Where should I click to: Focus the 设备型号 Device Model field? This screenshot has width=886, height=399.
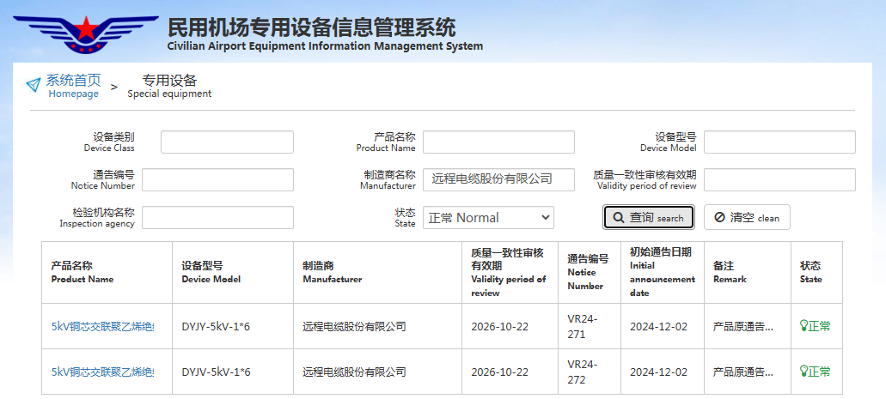[x=779, y=142]
